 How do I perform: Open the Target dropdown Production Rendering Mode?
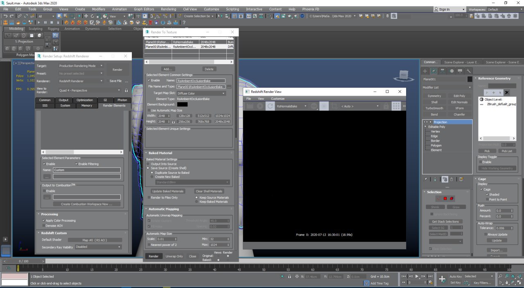click(81, 65)
